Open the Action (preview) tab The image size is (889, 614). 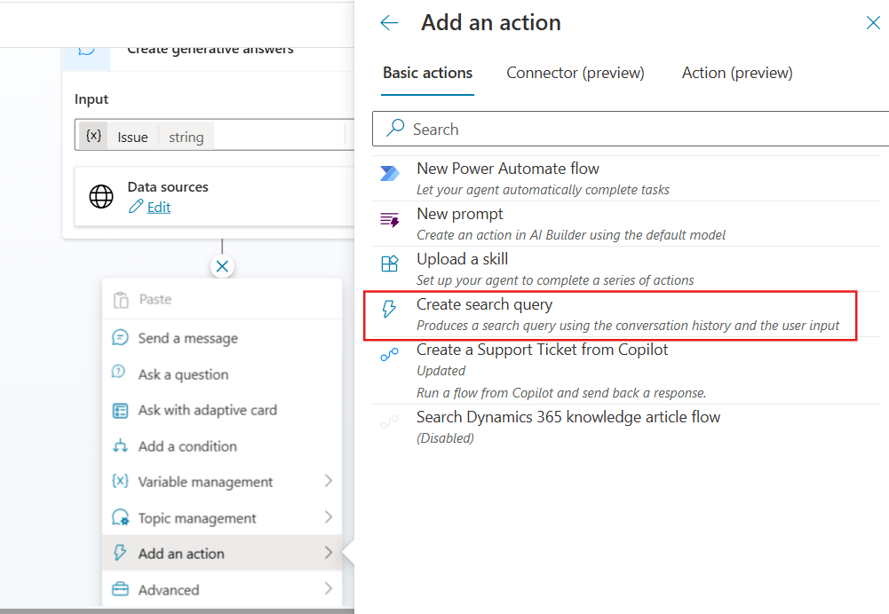736,73
